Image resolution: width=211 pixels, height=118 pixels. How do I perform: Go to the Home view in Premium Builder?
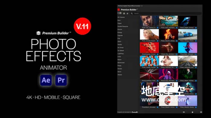(x=124, y=13)
